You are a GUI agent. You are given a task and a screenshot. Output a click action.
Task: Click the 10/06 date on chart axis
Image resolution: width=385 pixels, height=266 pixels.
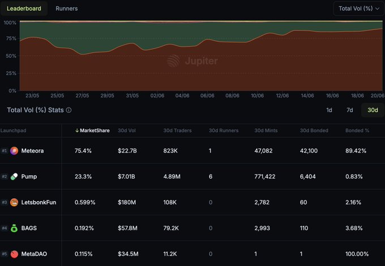pyautogui.click(x=257, y=95)
